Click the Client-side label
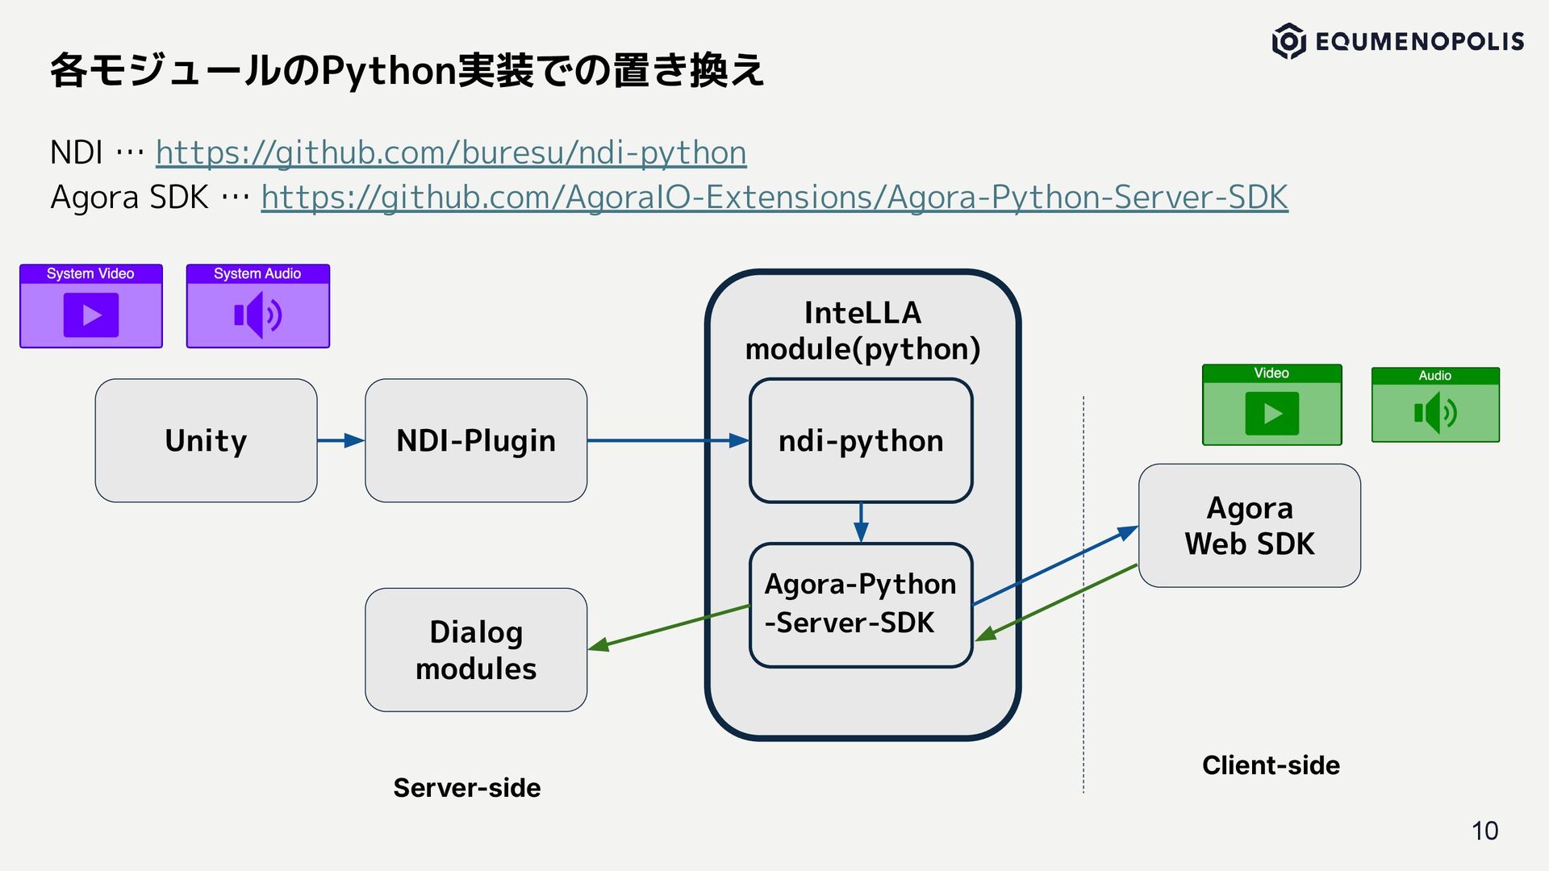 click(1271, 765)
